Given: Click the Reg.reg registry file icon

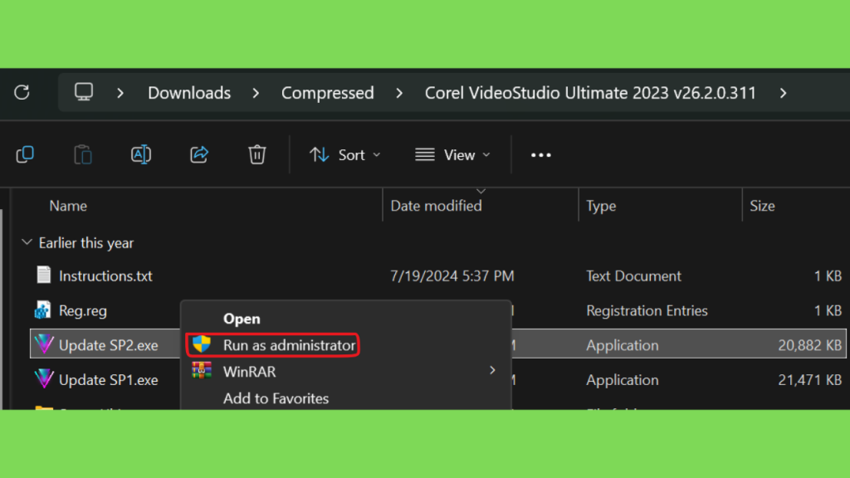Looking at the screenshot, I should (x=43, y=310).
